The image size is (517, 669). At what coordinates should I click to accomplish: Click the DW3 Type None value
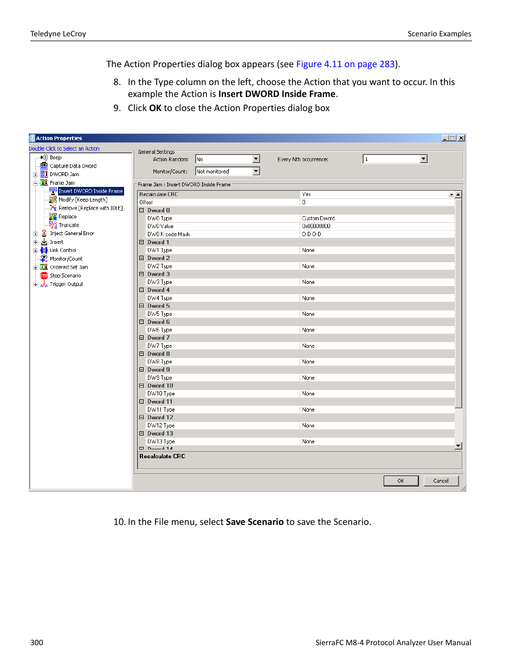click(377, 282)
